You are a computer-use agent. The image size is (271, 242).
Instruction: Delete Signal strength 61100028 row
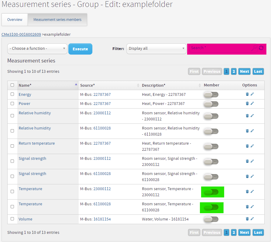tap(247, 176)
